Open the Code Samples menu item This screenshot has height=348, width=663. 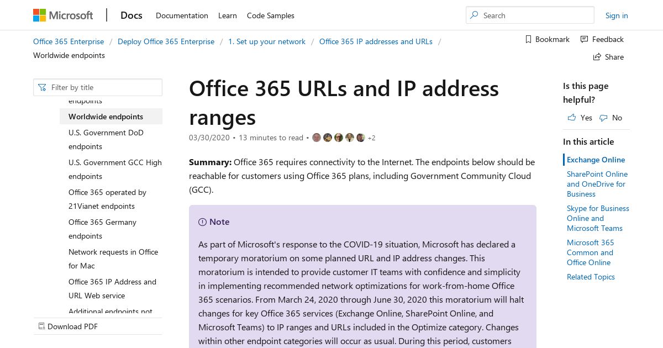coord(271,15)
